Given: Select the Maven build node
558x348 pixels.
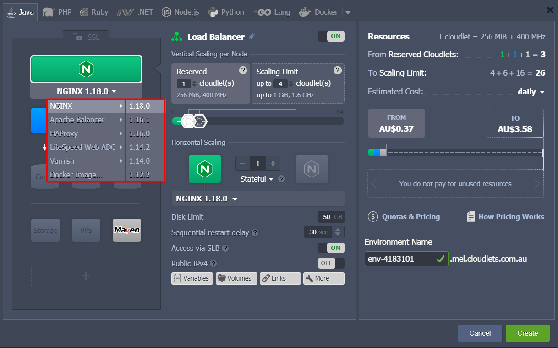Looking at the screenshot, I should (x=127, y=230).
